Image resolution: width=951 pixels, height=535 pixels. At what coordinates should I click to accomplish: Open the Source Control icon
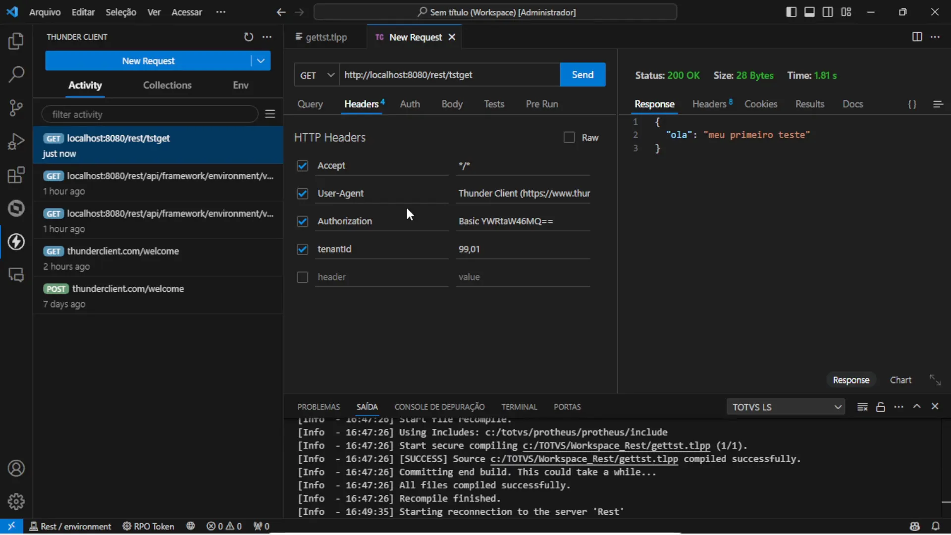16,108
